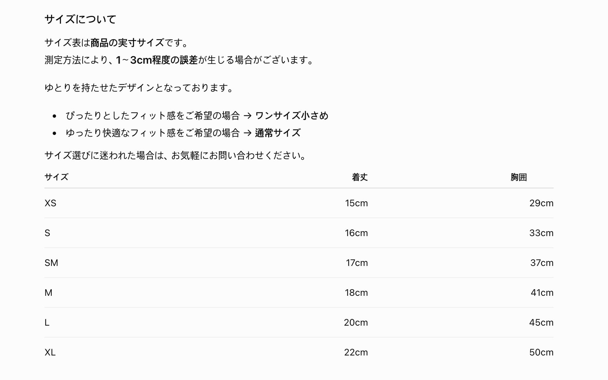Click the 15cm length value for XS
The image size is (608, 380).
point(356,203)
